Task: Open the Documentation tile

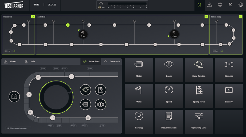Action: point(169,121)
